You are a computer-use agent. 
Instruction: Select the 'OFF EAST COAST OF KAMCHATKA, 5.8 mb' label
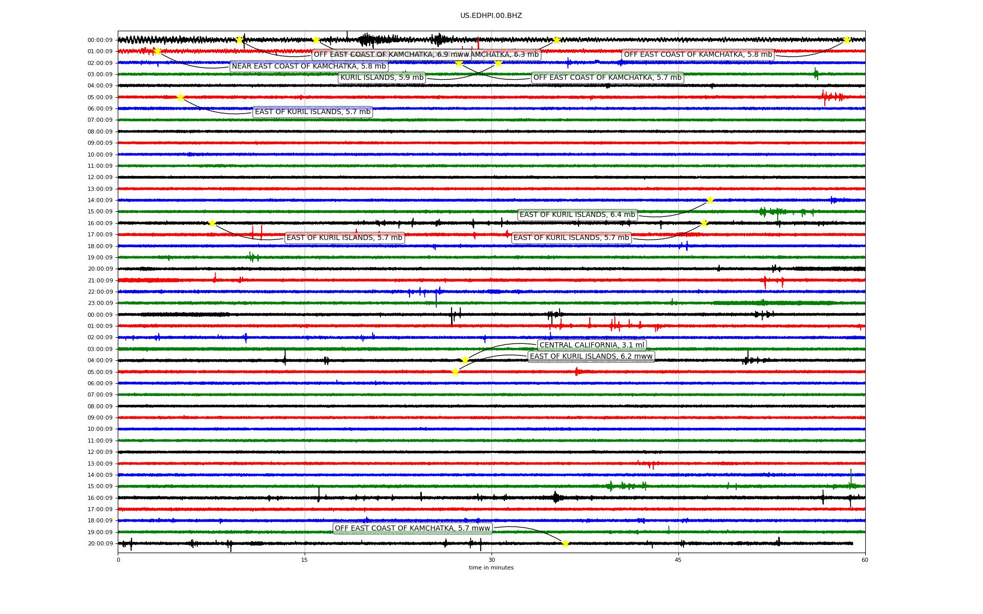click(698, 55)
